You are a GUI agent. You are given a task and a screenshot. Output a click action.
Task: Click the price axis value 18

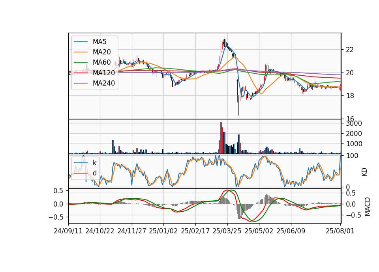[x=350, y=96]
